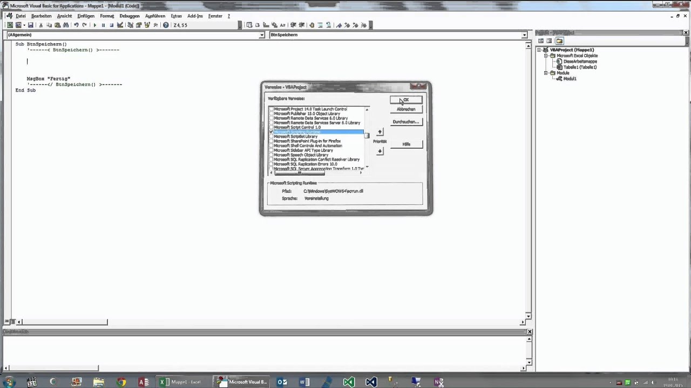This screenshot has height=388, width=691.
Task: Check Microsoft SharePoint Plug-in for Firefox
Action: click(x=271, y=141)
